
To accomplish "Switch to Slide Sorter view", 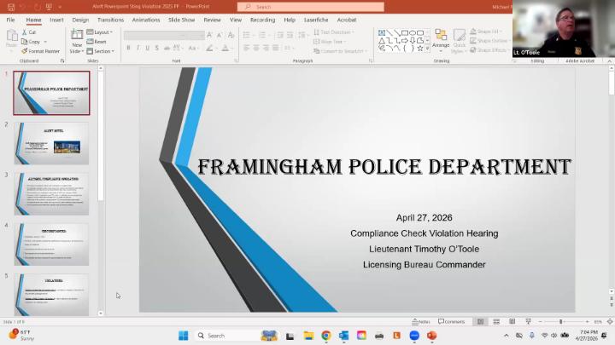I will click(x=496, y=322).
